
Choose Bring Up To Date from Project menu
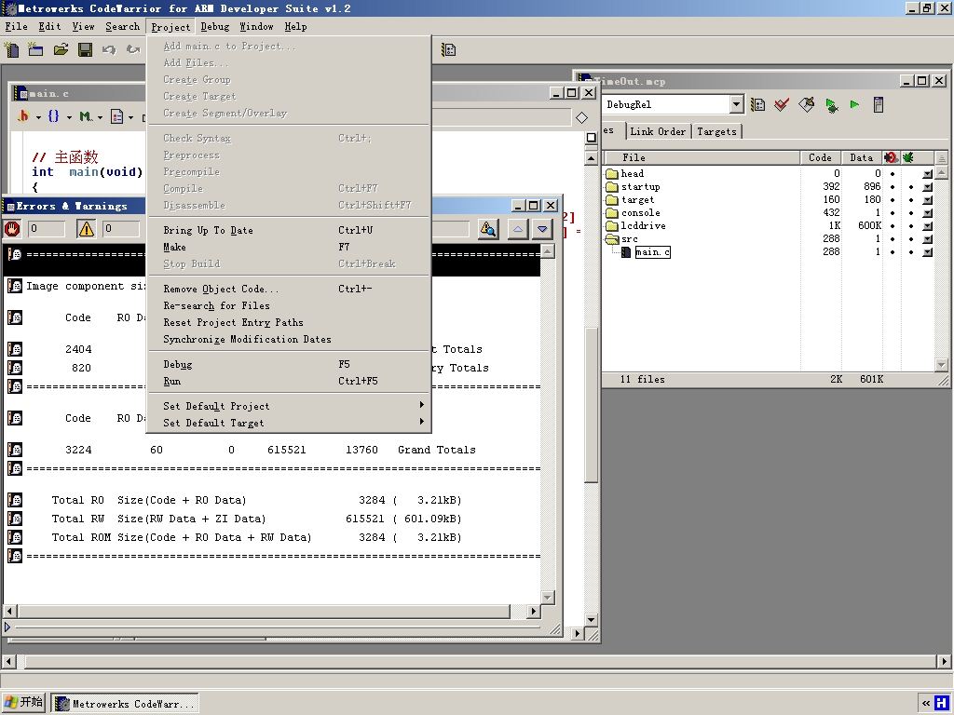290,230
